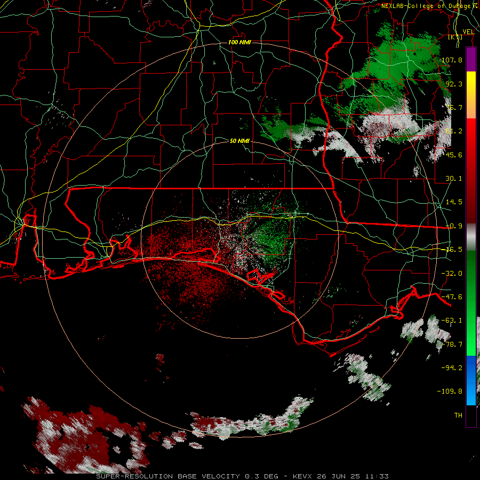The width and height of the screenshot is (480, 480).
Task: Click the gray-white segment of the velocity color bar
Action: [x=471, y=237]
